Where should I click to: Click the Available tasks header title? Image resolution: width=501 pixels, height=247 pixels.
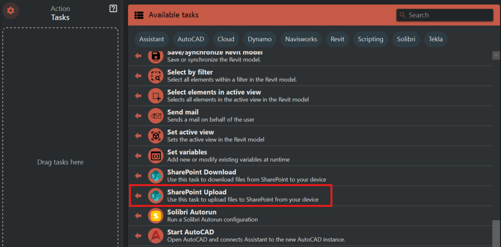(x=173, y=15)
